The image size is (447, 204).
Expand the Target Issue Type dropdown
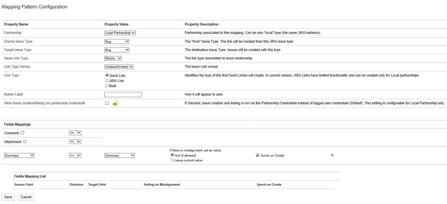pos(117,50)
